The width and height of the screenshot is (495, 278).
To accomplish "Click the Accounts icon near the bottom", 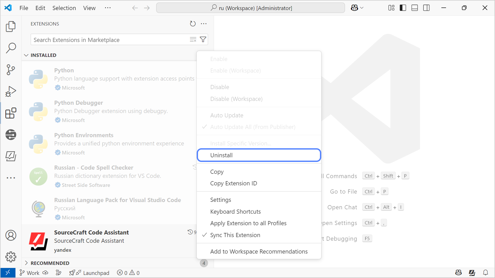I will (11, 235).
